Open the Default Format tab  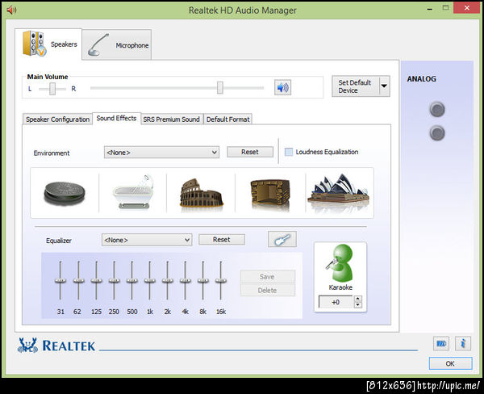coord(227,119)
